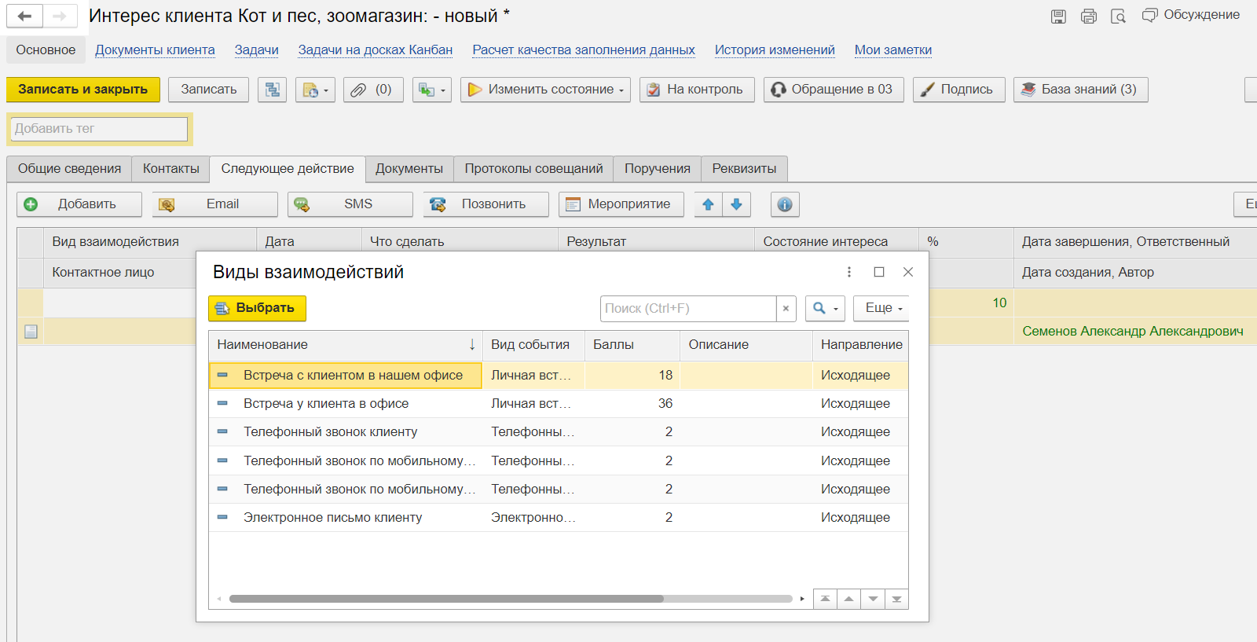Open the magnifier search dropdown

click(825, 309)
